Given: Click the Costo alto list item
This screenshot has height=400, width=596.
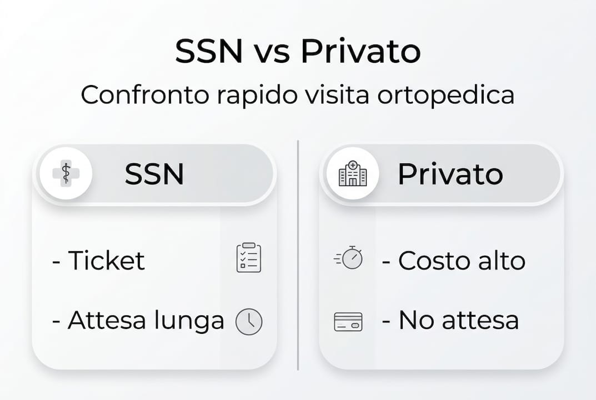Looking at the screenshot, I should coord(454,261).
